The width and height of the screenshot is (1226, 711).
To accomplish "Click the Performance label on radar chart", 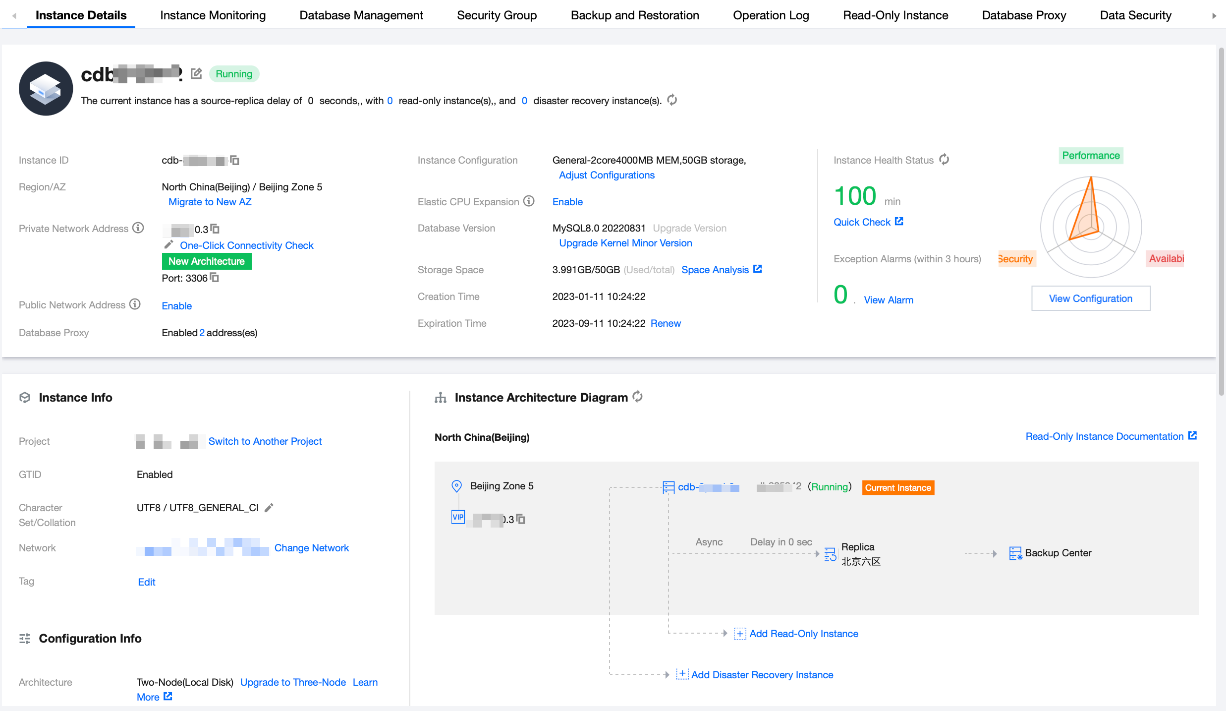I will (1090, 156).
